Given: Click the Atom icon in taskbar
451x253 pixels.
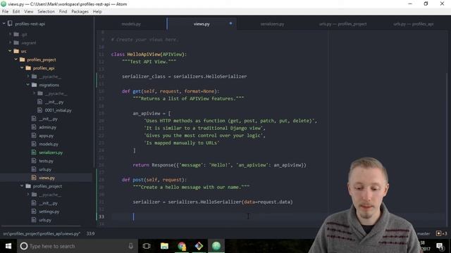Looking at the screenshot, I should coord(216,246).
